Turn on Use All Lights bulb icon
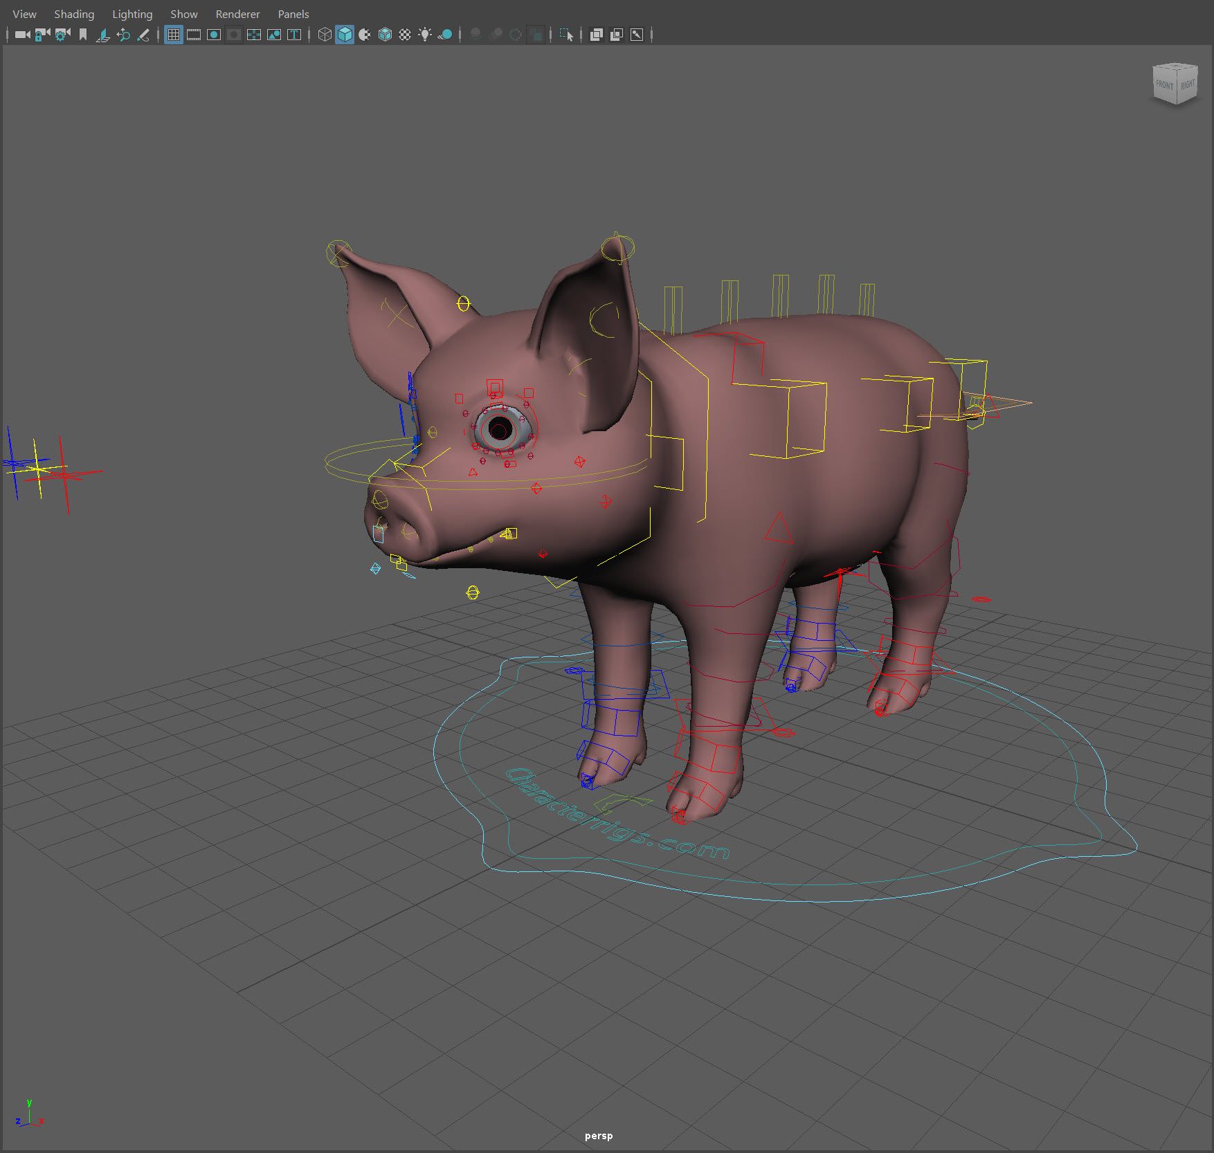1214x1153 pixels. point(425,35)
